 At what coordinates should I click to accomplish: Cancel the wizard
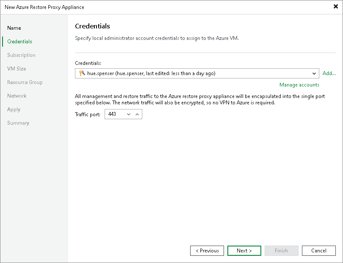pos(319,251)
